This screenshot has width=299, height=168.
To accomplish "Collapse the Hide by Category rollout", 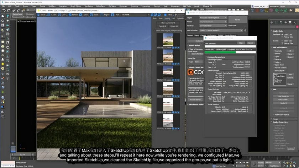I will click(x=279, y=47).
